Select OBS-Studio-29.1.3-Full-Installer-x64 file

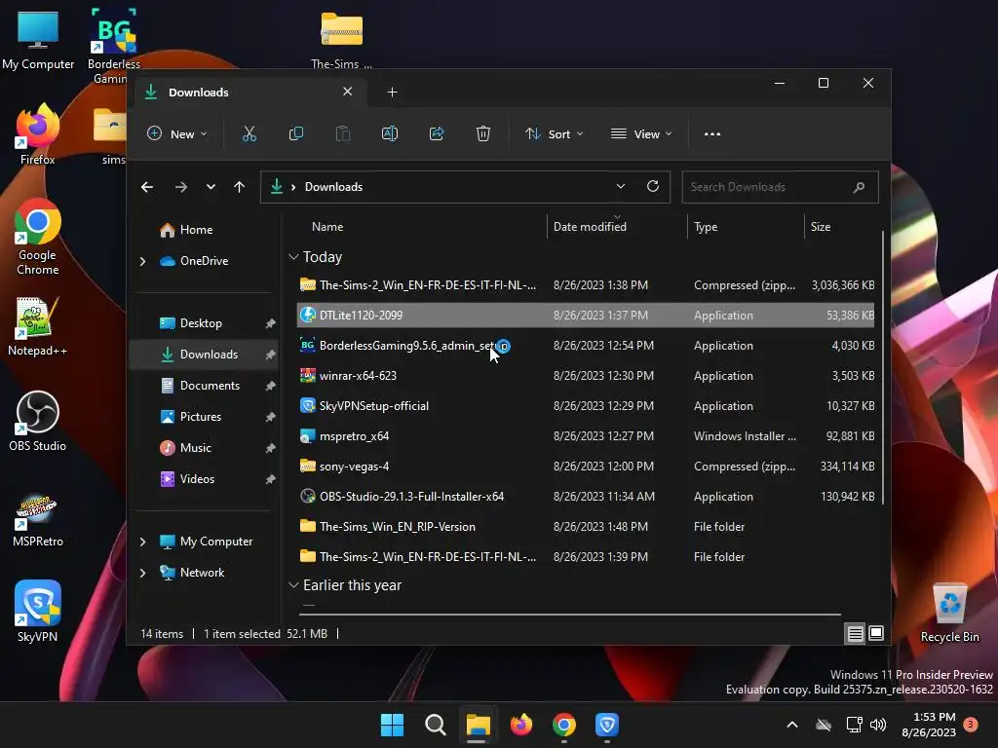tap(586, 497)
